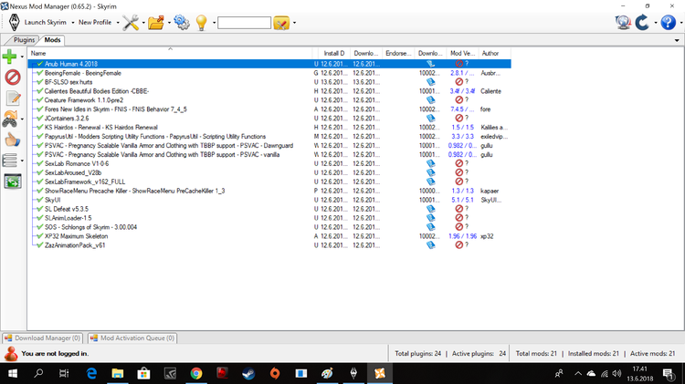Switch to the Plugins tab
685x384 pixels.
[x=24, y=40]
